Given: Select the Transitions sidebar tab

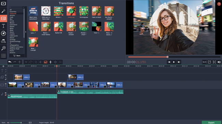Looking at the screenshot, I should (x=3, y=18).
